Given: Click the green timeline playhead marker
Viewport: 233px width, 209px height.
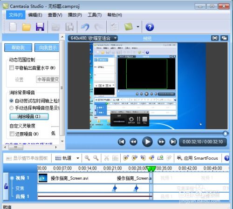Looking at the screenshot, I should tap(151, 169).
